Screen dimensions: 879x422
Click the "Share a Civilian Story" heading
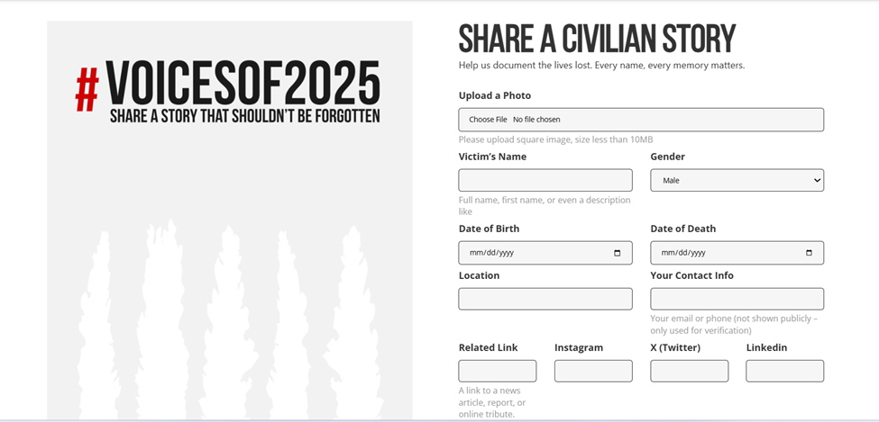[597, 39]
